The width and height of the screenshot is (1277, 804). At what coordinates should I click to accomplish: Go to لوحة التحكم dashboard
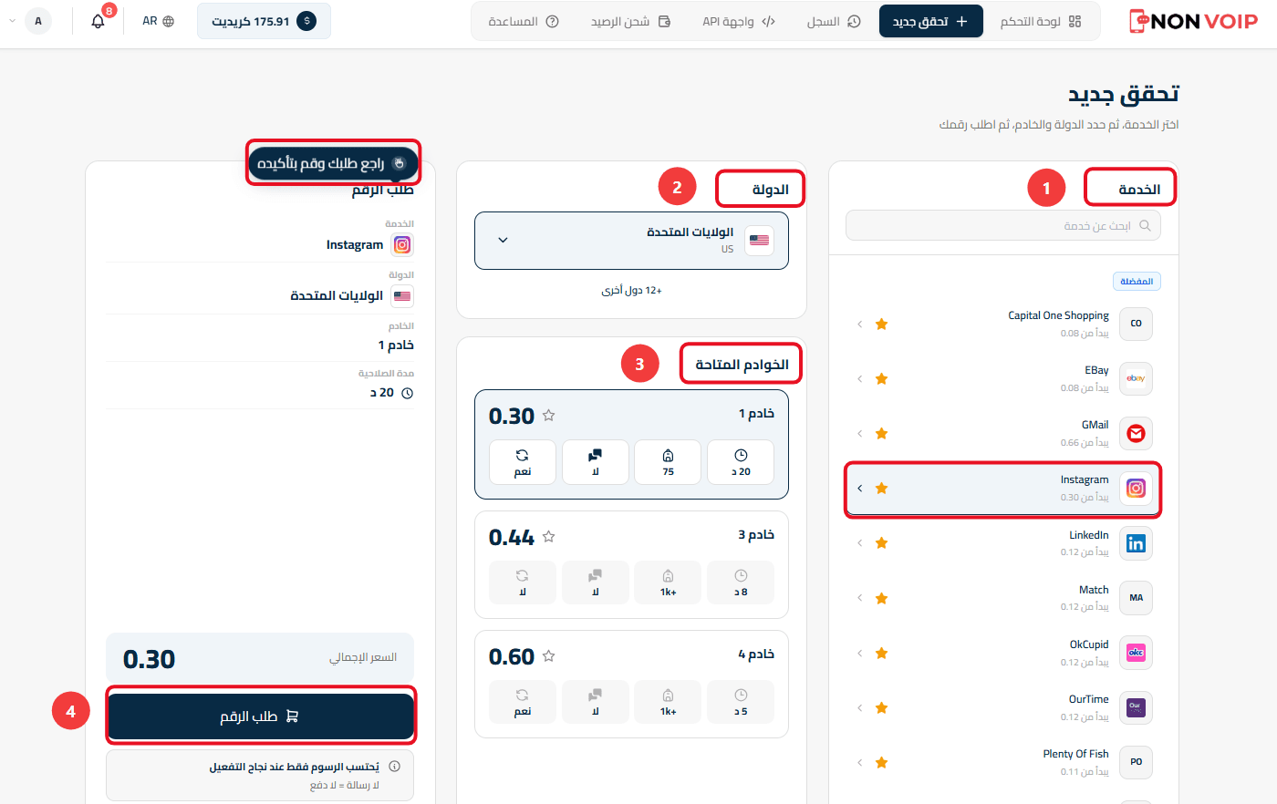pos(1041,21)
